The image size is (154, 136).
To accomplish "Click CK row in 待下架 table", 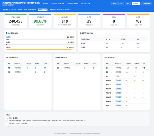I will (28, 72).
